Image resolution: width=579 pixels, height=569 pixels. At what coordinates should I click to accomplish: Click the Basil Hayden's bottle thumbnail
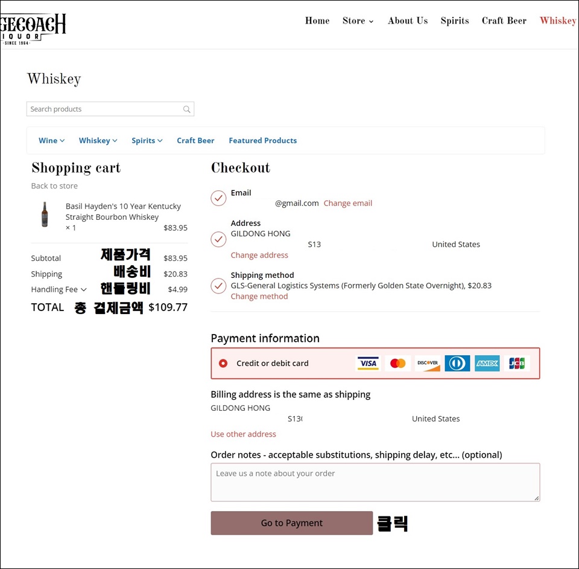pos(45,214)
